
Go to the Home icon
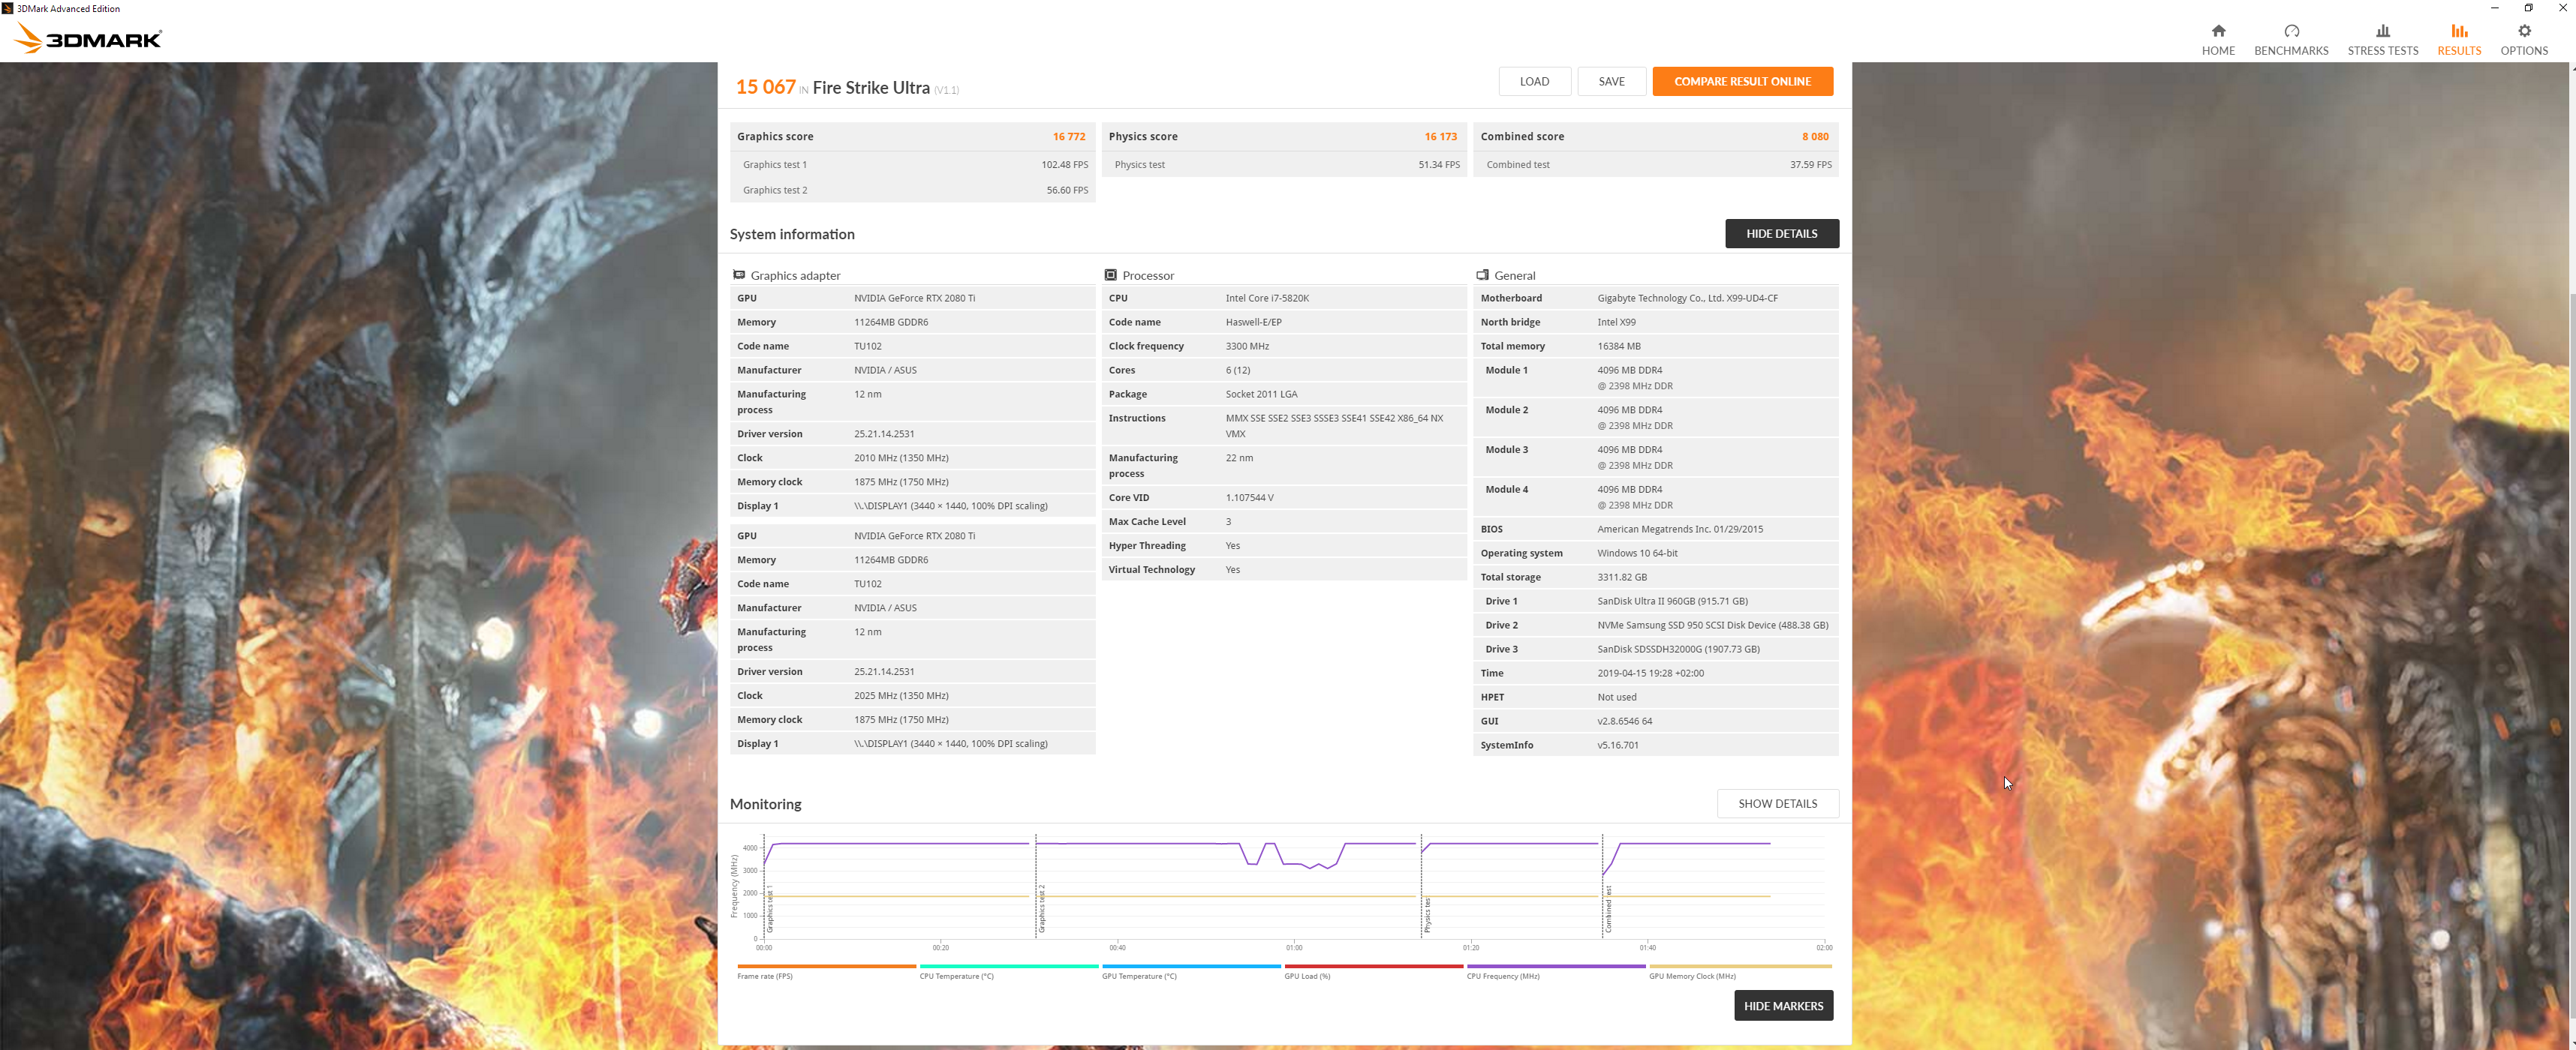2217,31
